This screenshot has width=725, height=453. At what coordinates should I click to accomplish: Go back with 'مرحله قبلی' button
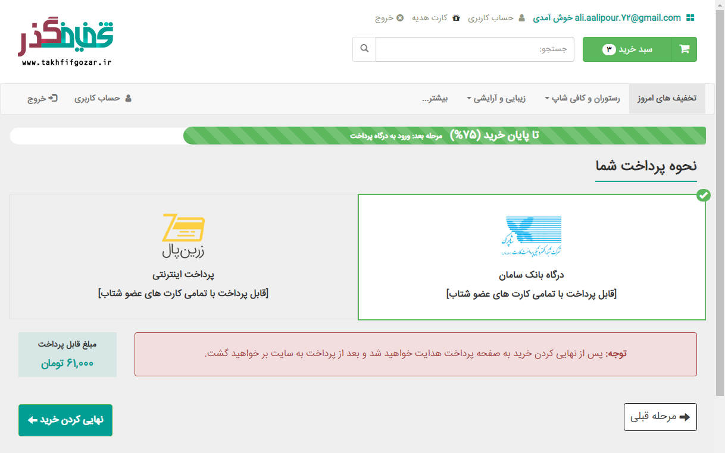coord(660,417)
